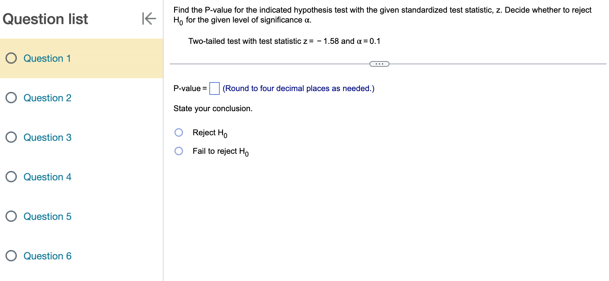609x281 pixels.
Task: Open Question 2 from the list
Action: coord(47,98)
